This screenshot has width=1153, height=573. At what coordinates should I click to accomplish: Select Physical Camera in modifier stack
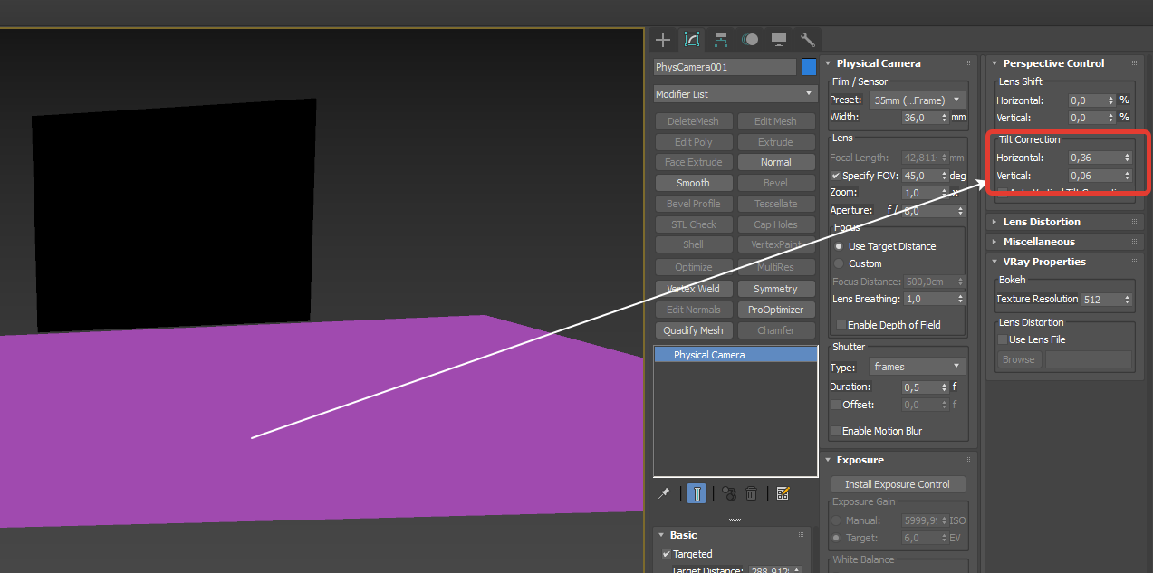[x=735, y=355]
